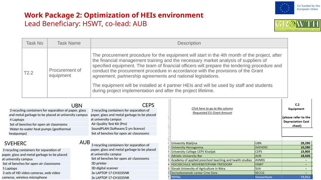Click 'Adriatic University Bar' spreadsheet row

pyautogui.click(x=242, y=156)
